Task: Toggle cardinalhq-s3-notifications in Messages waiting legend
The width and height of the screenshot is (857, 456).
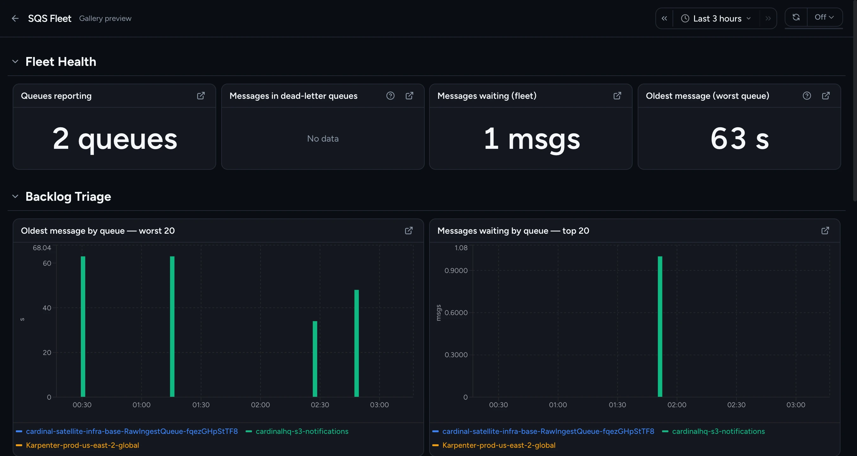Action: click(x=714, y=431)
